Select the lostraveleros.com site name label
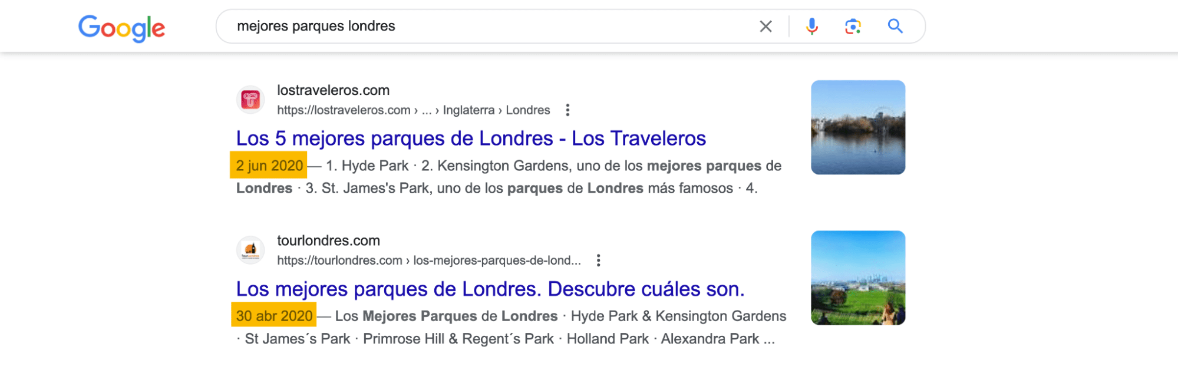The width and height of the screenshot is (1178, 373). pyautogui.click(x=333, y=90)
